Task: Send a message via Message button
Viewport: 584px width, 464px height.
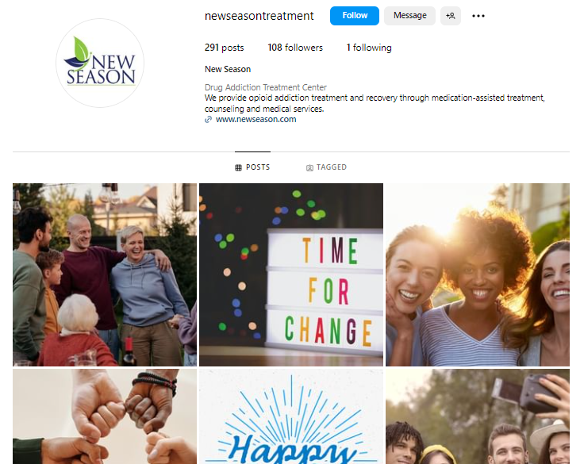Action: [x=409, y=16]
